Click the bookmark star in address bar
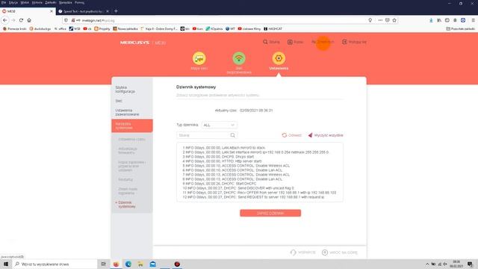 click(394, 20)
